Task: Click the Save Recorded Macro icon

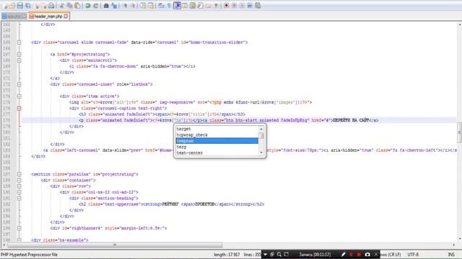Action: (258, 6)
